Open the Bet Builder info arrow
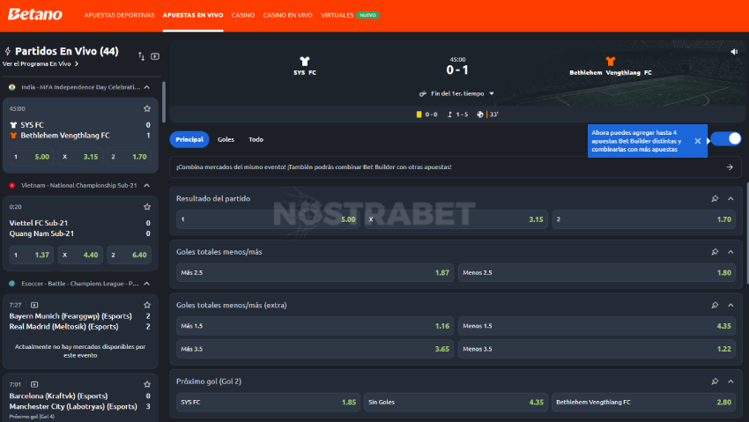 pyautogui.click(x=730, y=167)
